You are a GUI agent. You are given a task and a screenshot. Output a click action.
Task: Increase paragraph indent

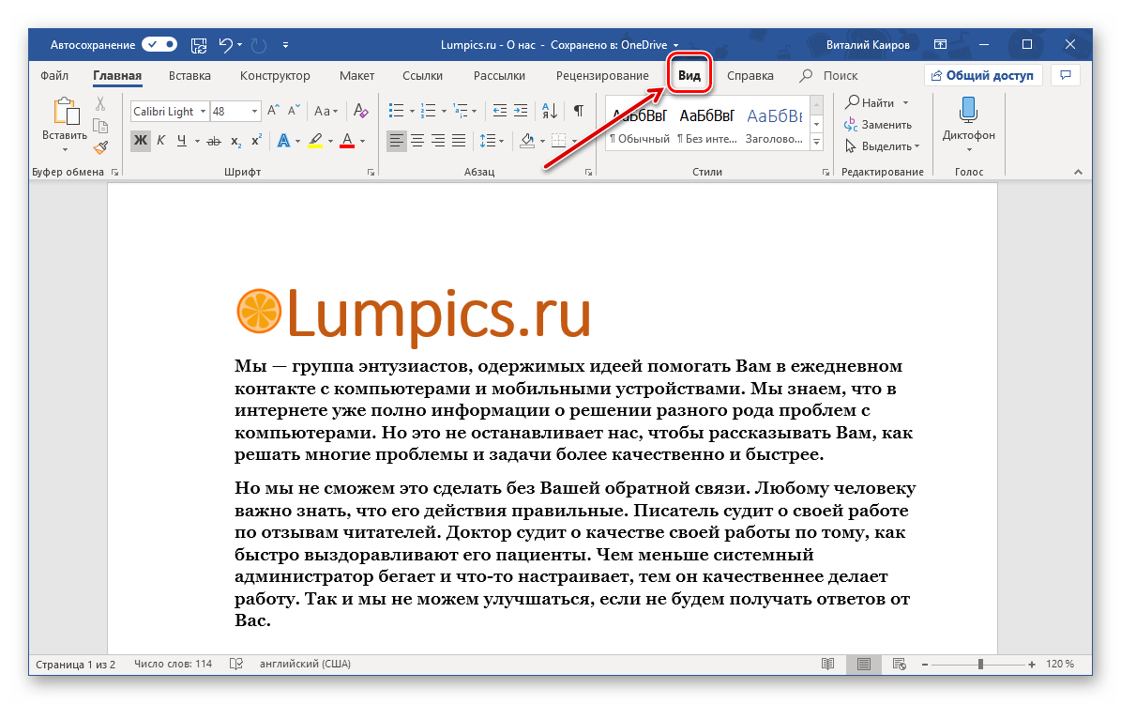pos(521,111)
